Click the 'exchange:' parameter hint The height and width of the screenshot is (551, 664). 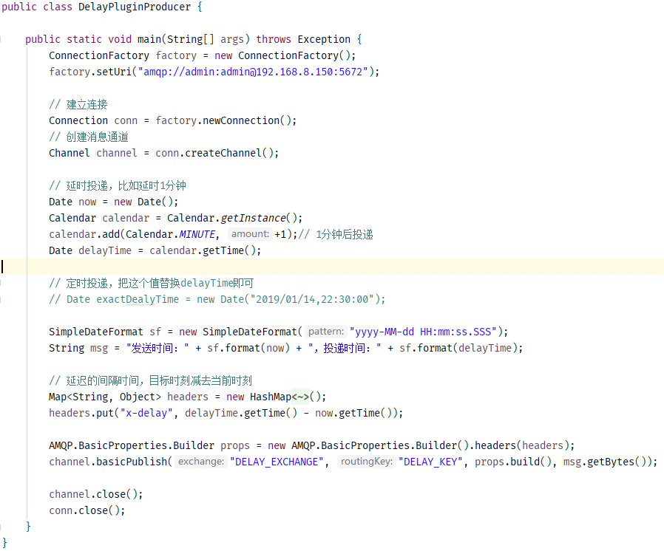(200, 462)
